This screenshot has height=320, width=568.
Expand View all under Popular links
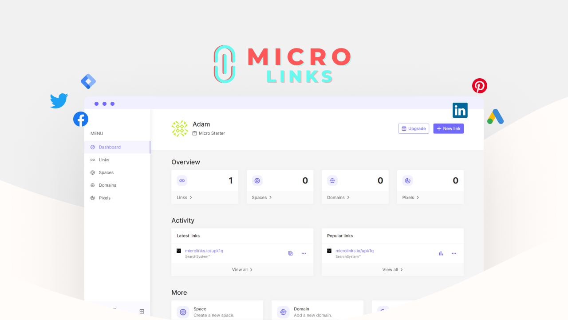click(x=392, y=269)
